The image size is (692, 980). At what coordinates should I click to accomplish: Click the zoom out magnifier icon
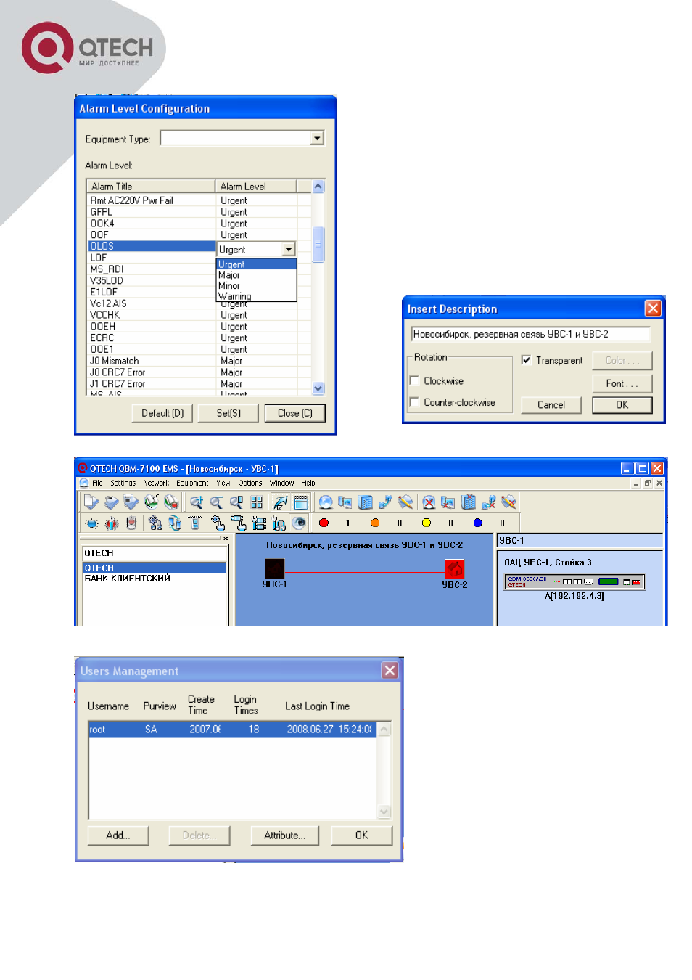pyautogui.click(x=216, y=502)
